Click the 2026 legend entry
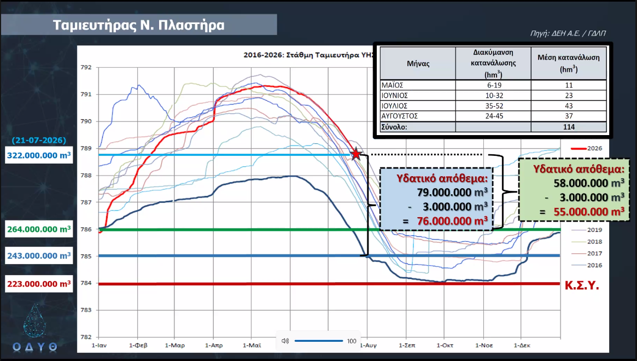This screenshot has height=361, width=637. pyautogui.click(x=587, y=148)
